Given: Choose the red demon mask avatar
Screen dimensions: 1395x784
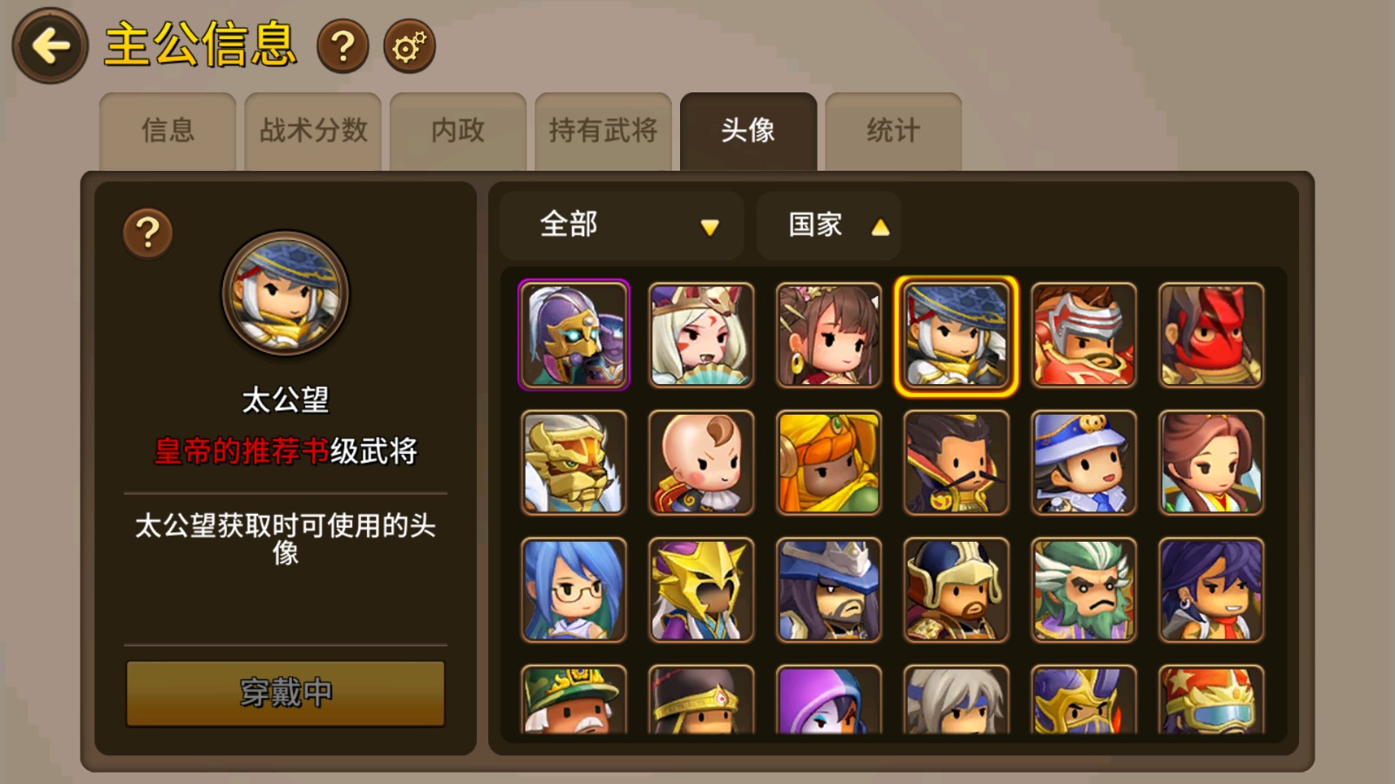Looking at the screenshot, I should 1211,335.
